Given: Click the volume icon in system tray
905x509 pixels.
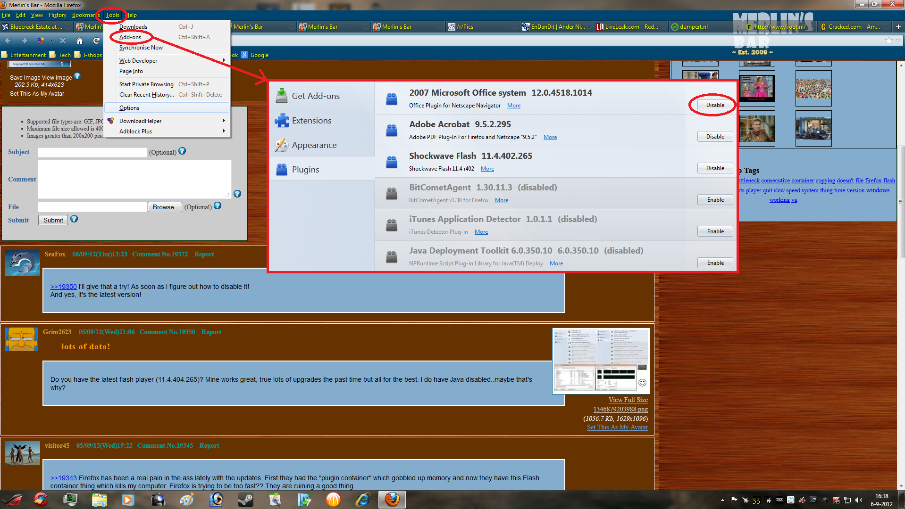Looking at the screenshot, I should 859,500.
